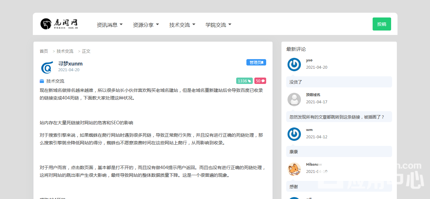
Task: Click the 技术交流 category tag link
Action: [x=55, y=81]
